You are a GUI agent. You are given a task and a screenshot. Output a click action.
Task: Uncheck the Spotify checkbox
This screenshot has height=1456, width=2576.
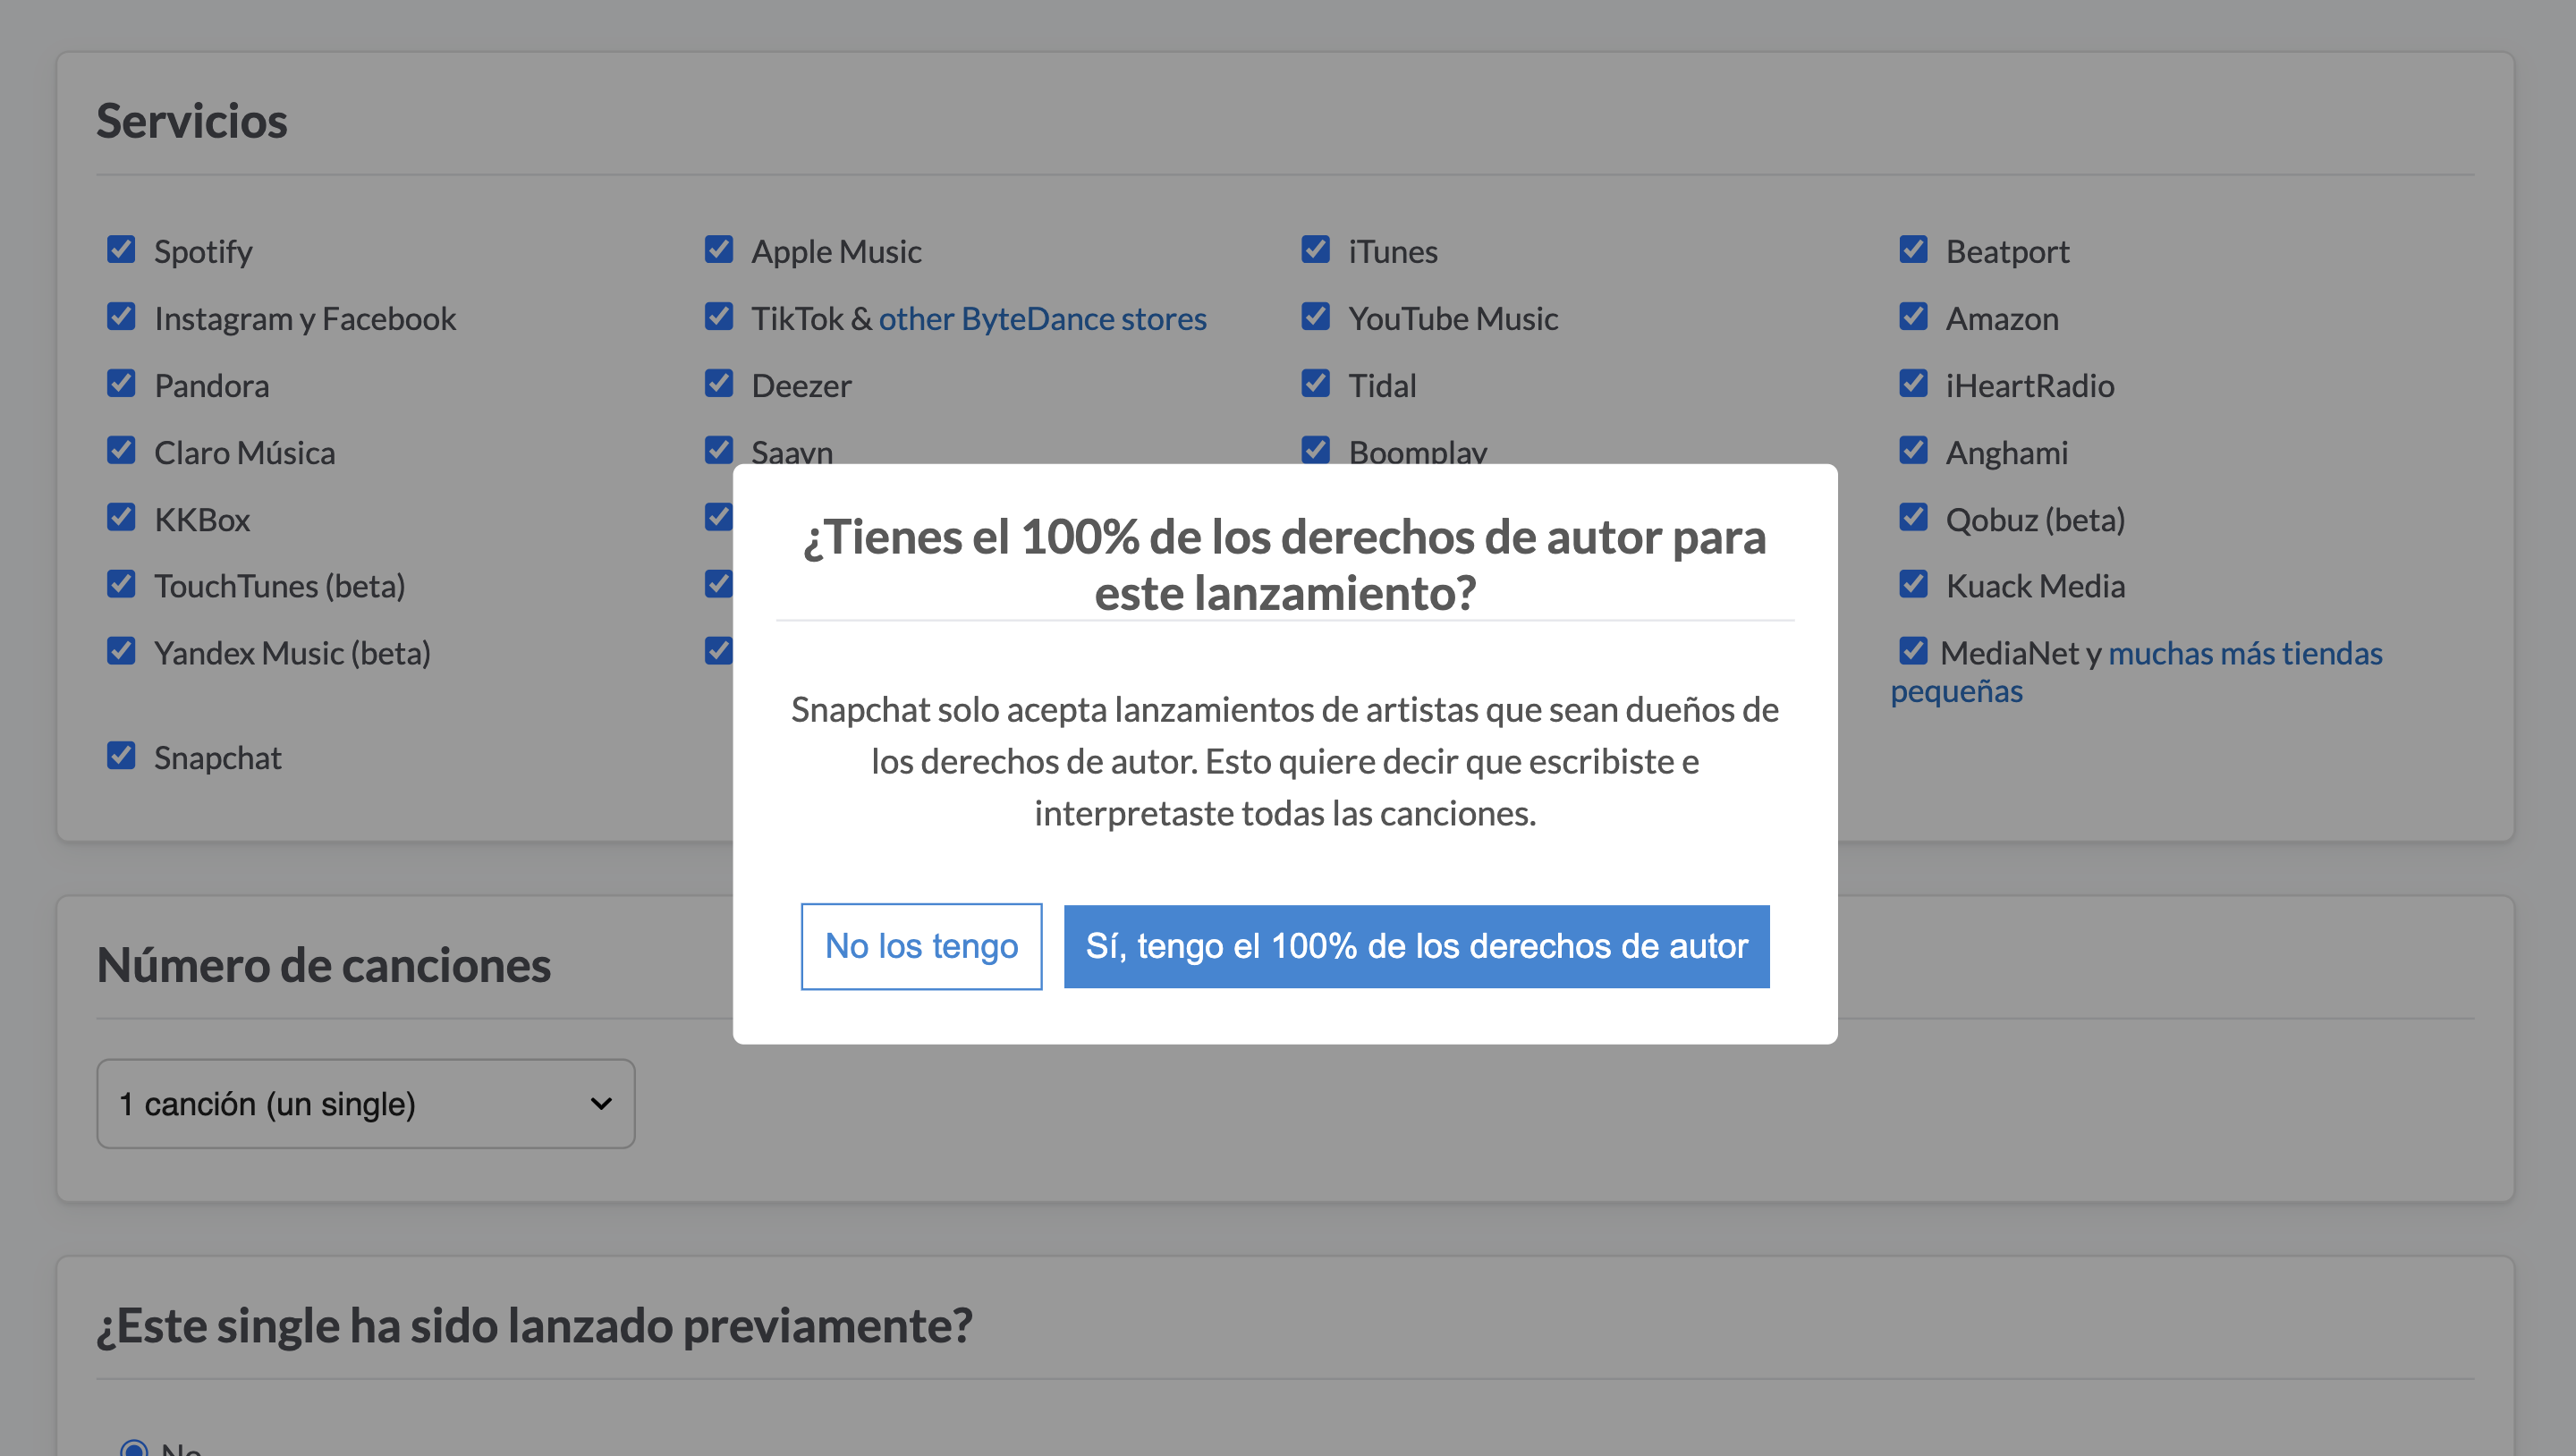(121, 249)
